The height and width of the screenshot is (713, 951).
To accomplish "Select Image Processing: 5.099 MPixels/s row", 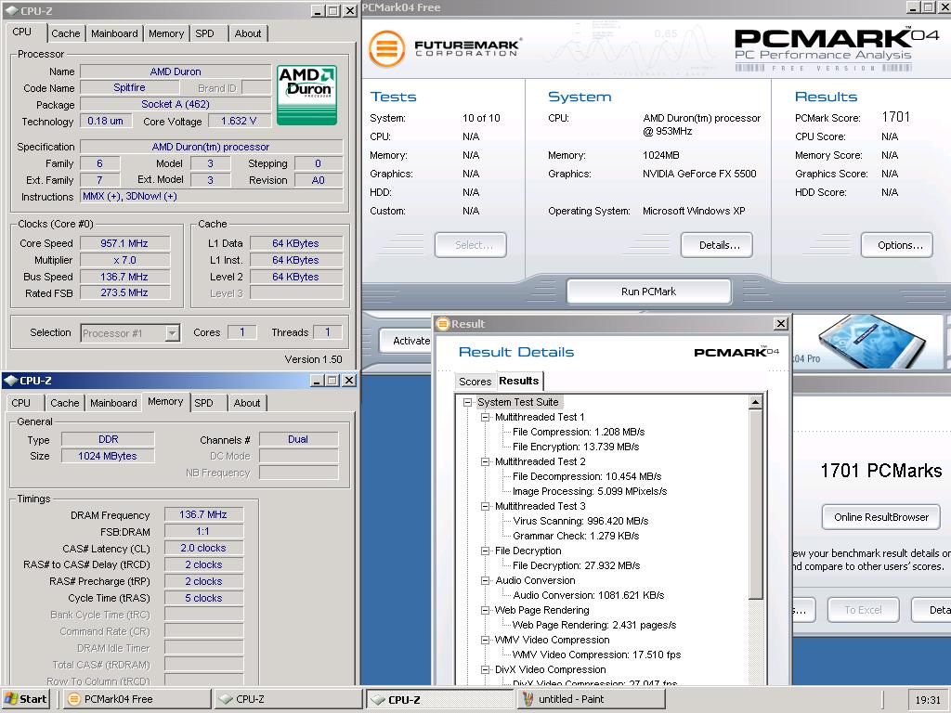I will tap(590, 491).
